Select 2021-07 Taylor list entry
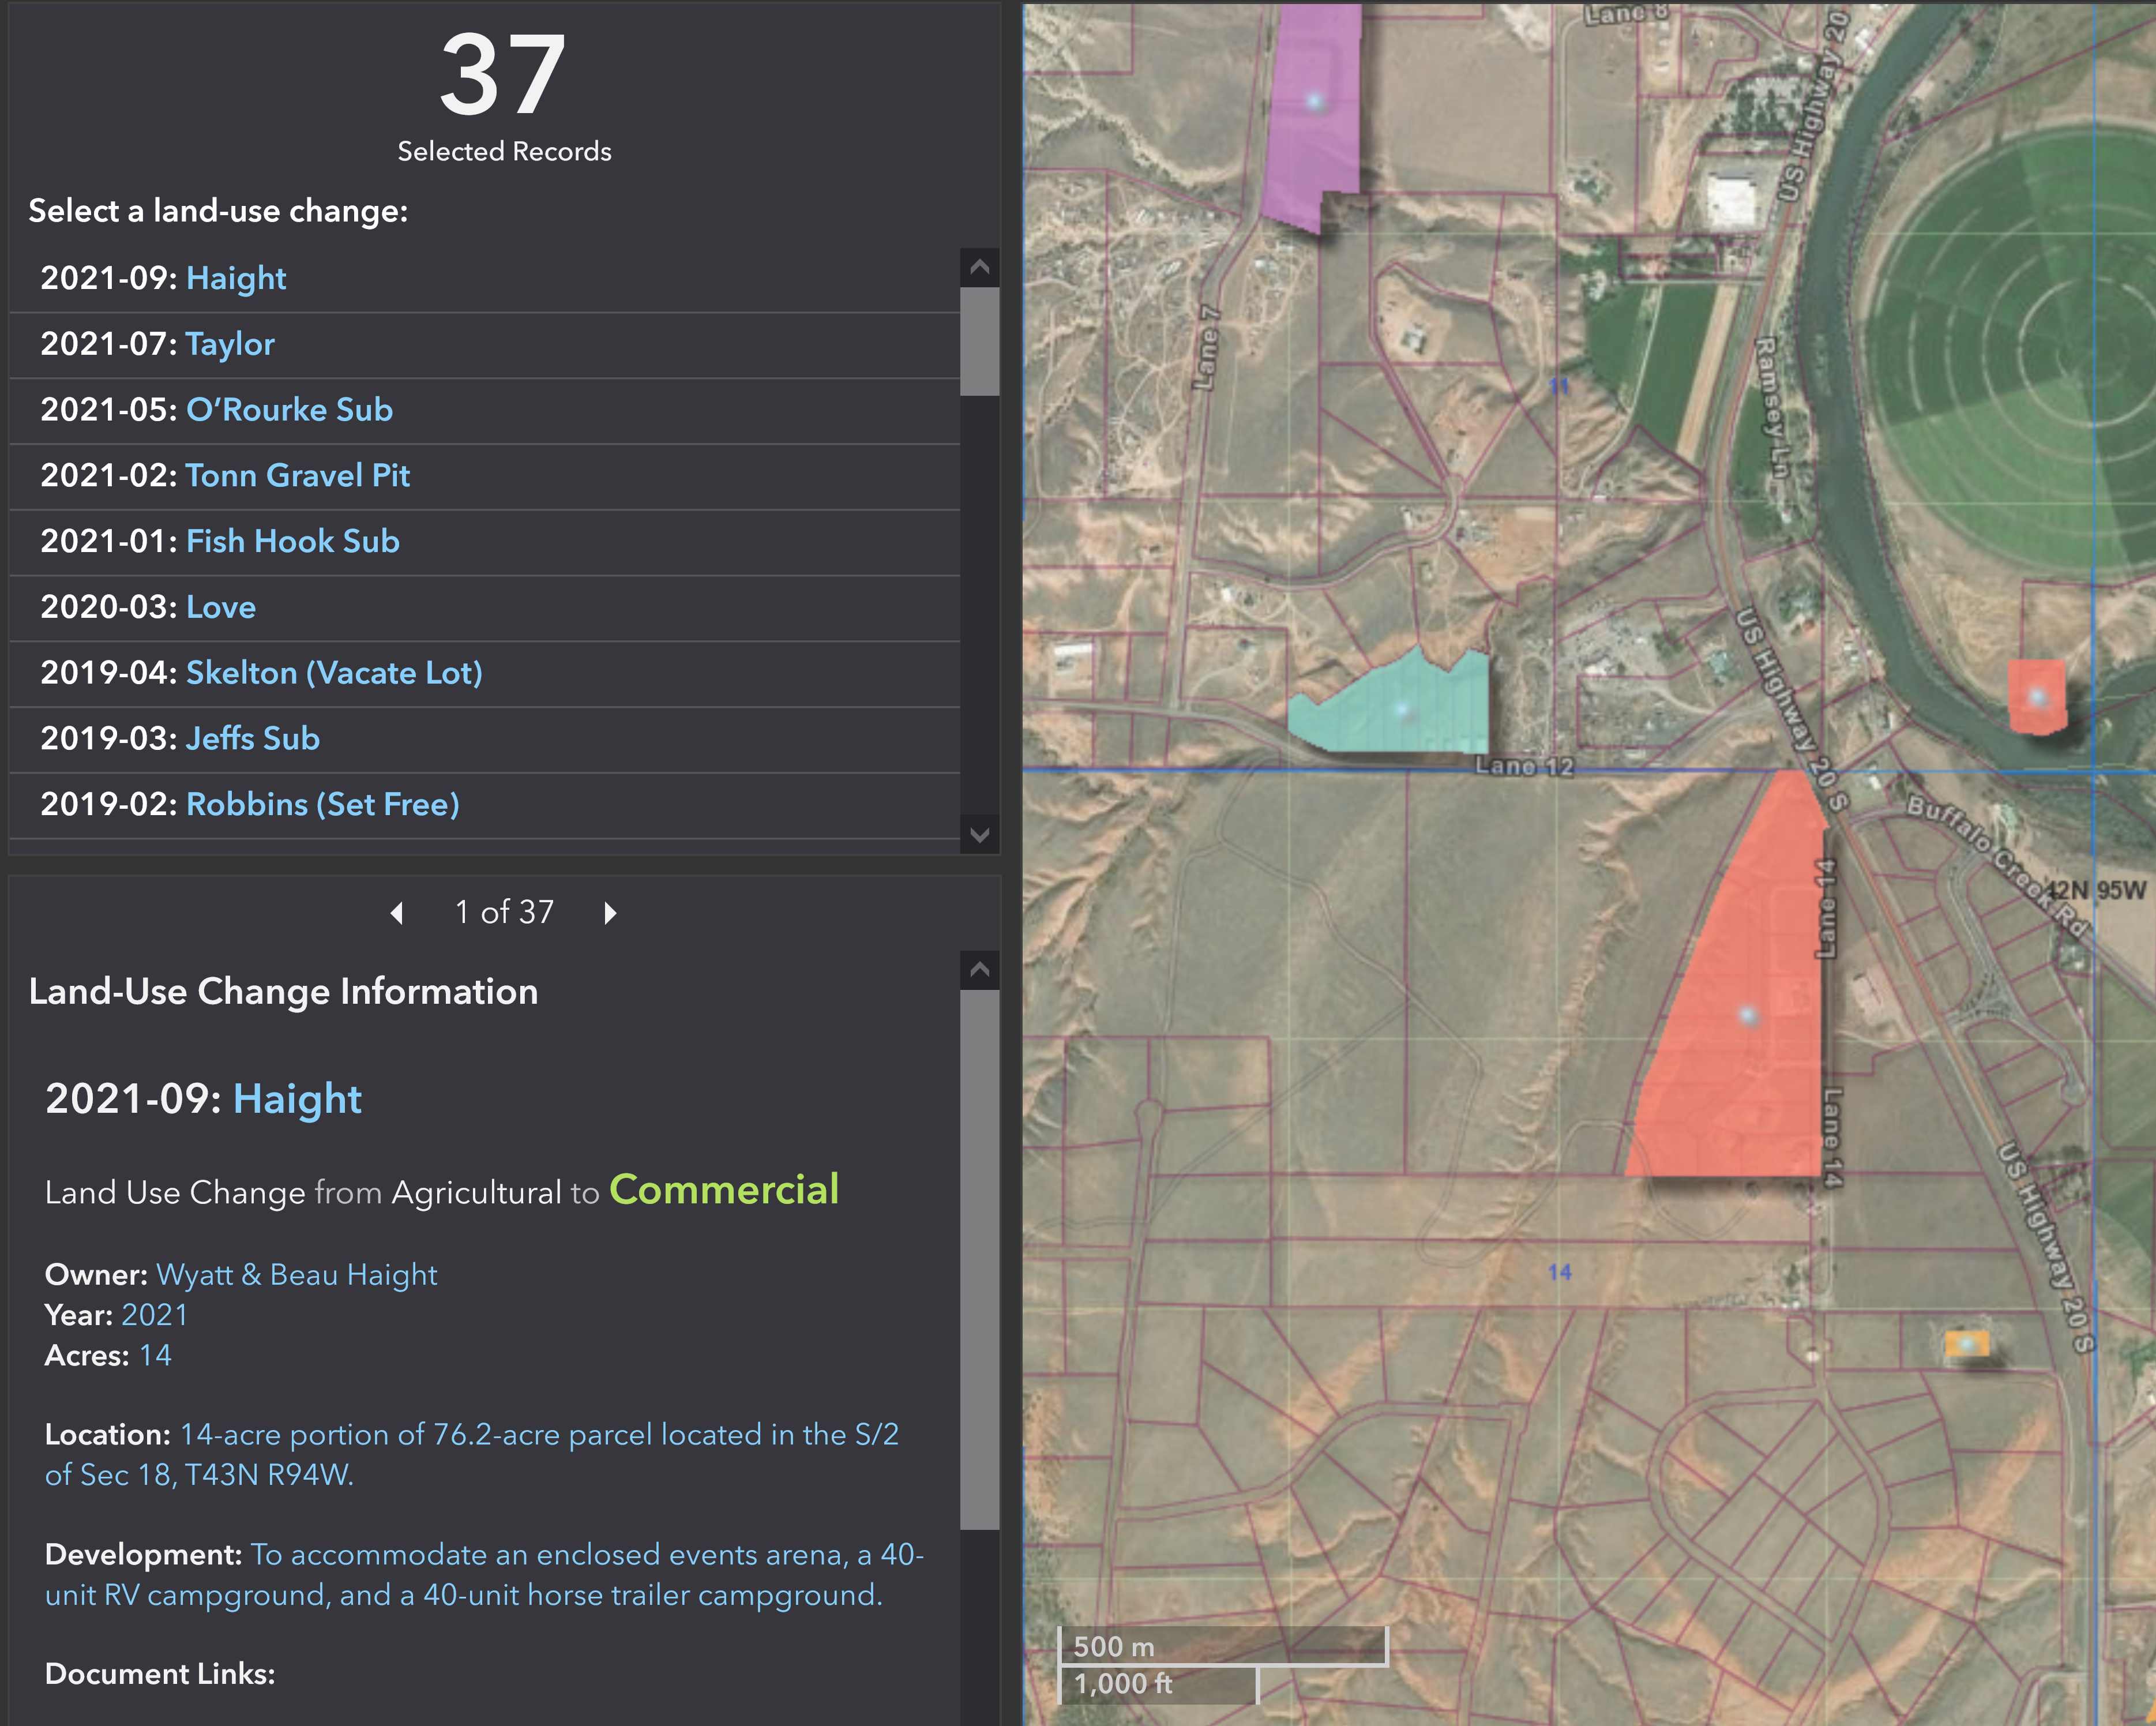Viewport: 2156px width, 1726px height. point(230,344)
